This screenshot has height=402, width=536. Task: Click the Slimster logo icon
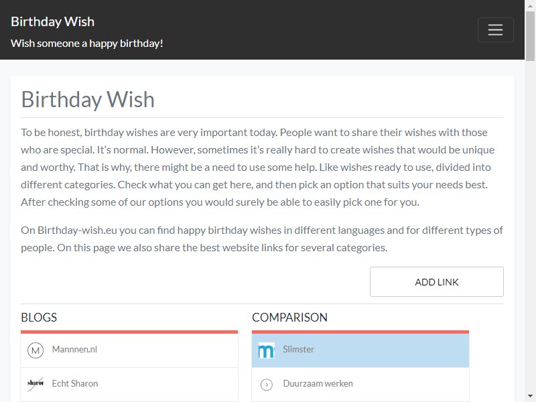(x=266, y=350)
